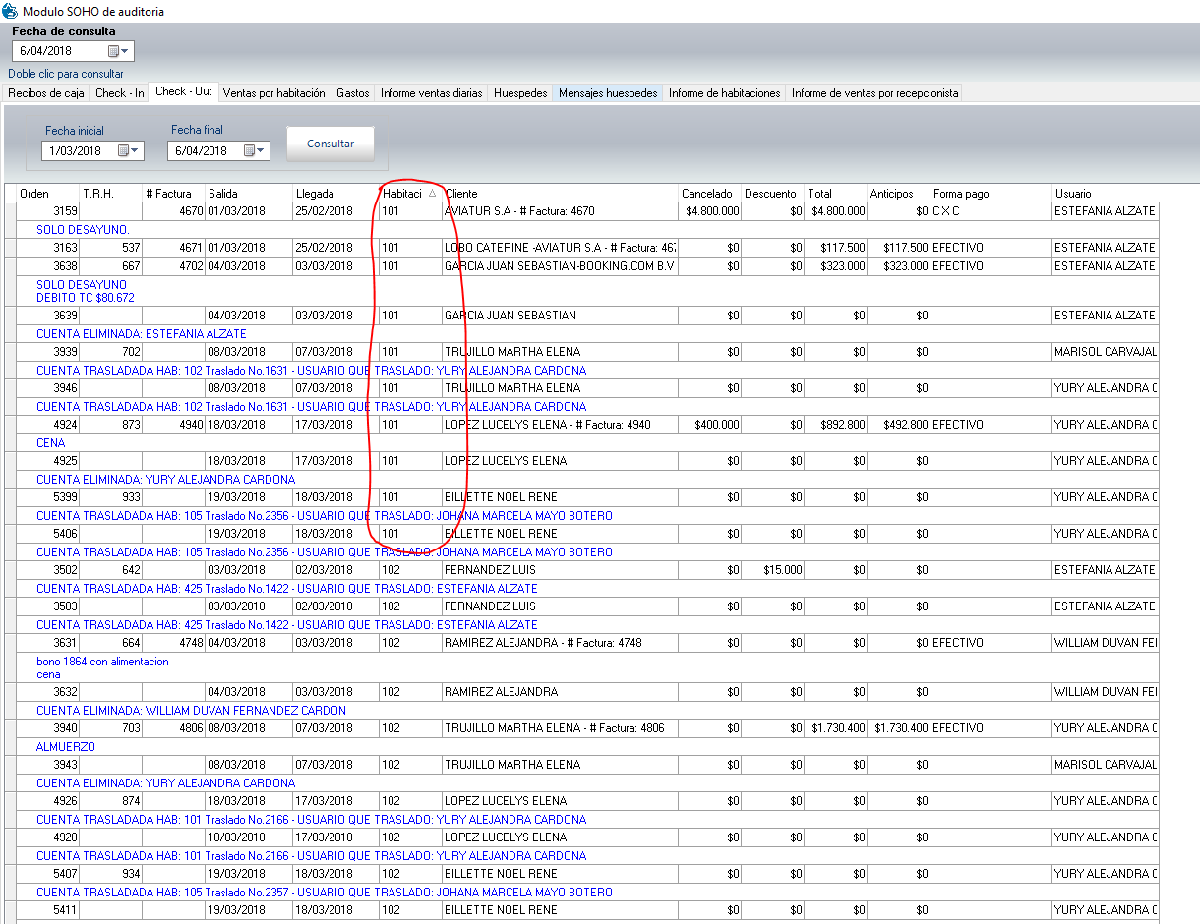The width and height of the screenshot is (1200, 924).
Task: Click the calendar icon in Fecha inicial
Action: [x=124, y=151]
